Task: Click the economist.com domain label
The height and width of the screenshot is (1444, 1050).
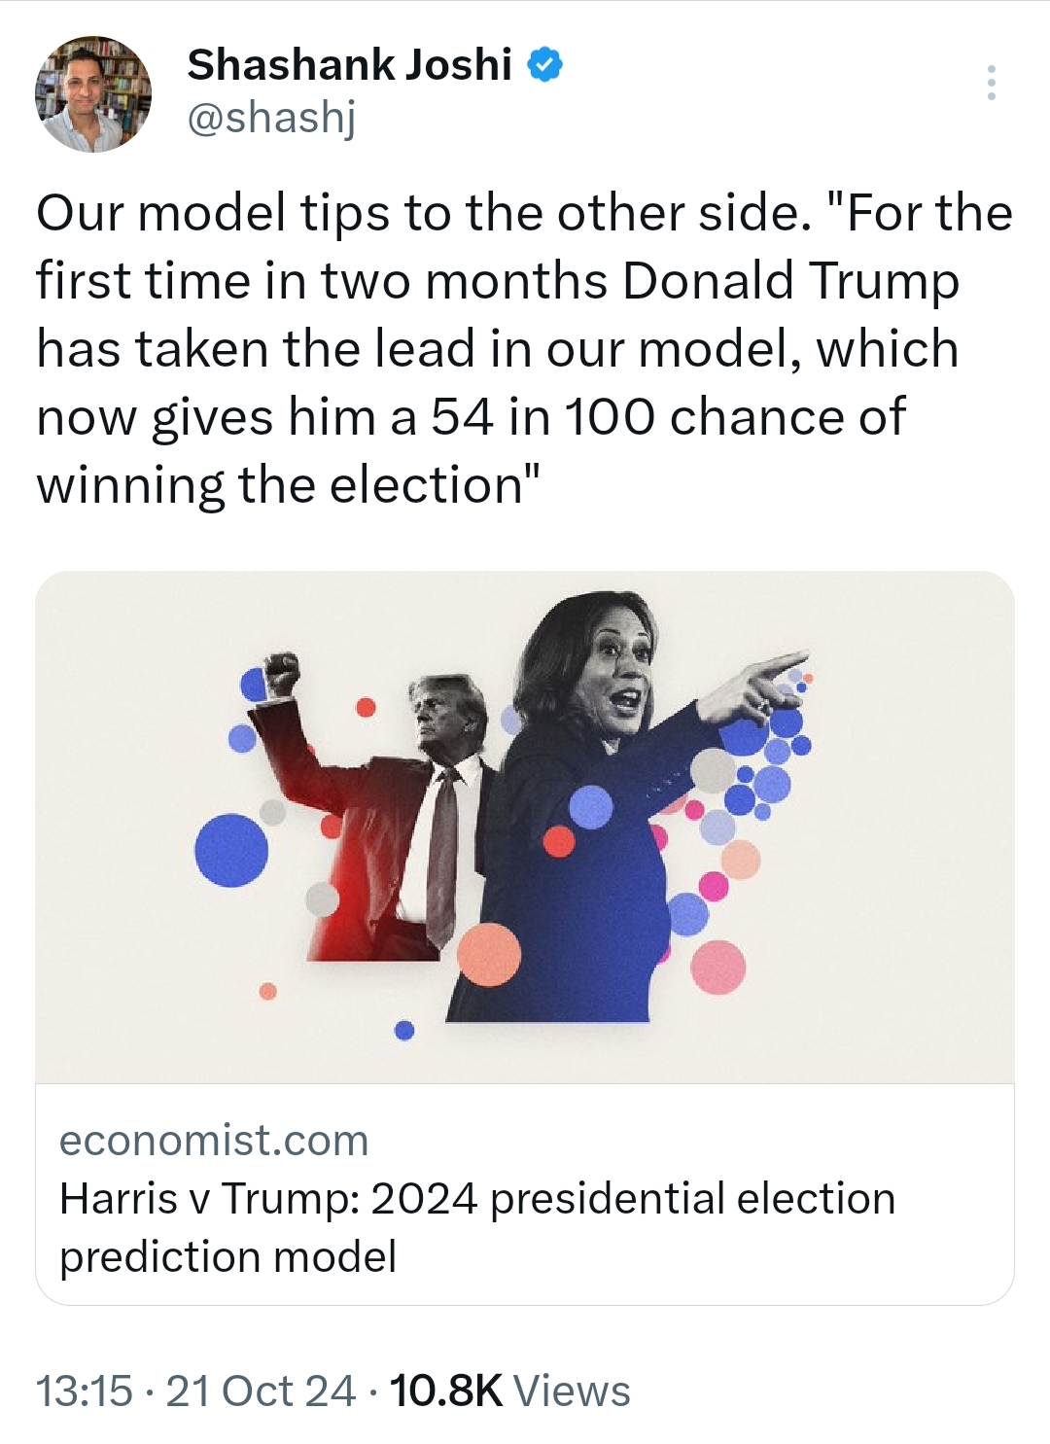Action: 214,1140
